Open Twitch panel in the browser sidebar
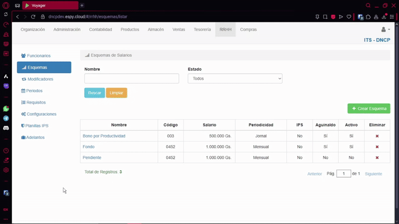 (x=6, y=86)
